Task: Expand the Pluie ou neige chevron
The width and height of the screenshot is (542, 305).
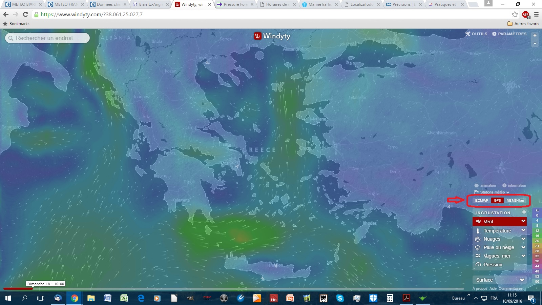Action: pyautogui.click(x=523, y=247)
